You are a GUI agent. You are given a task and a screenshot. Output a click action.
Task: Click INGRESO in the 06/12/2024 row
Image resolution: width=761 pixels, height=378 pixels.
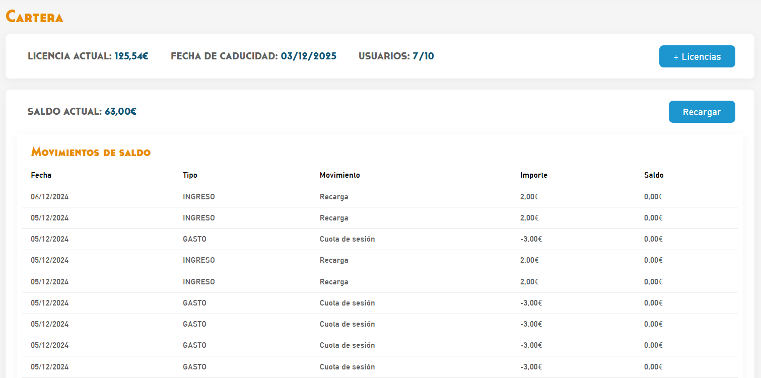(x=198, y=197)
